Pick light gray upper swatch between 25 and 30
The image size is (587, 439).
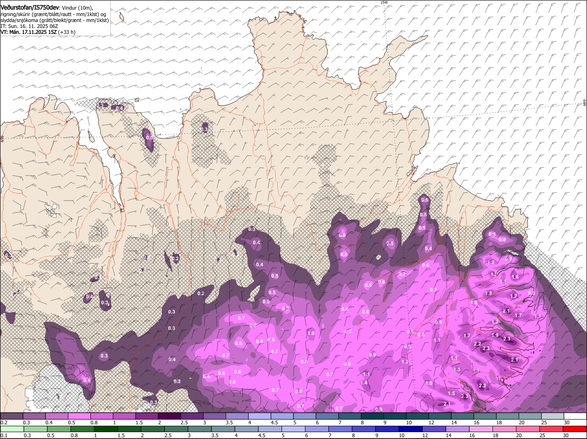(553, 416)
